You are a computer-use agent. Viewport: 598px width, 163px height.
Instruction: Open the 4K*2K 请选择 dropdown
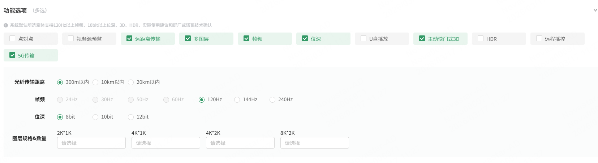[x=240, y=143]
